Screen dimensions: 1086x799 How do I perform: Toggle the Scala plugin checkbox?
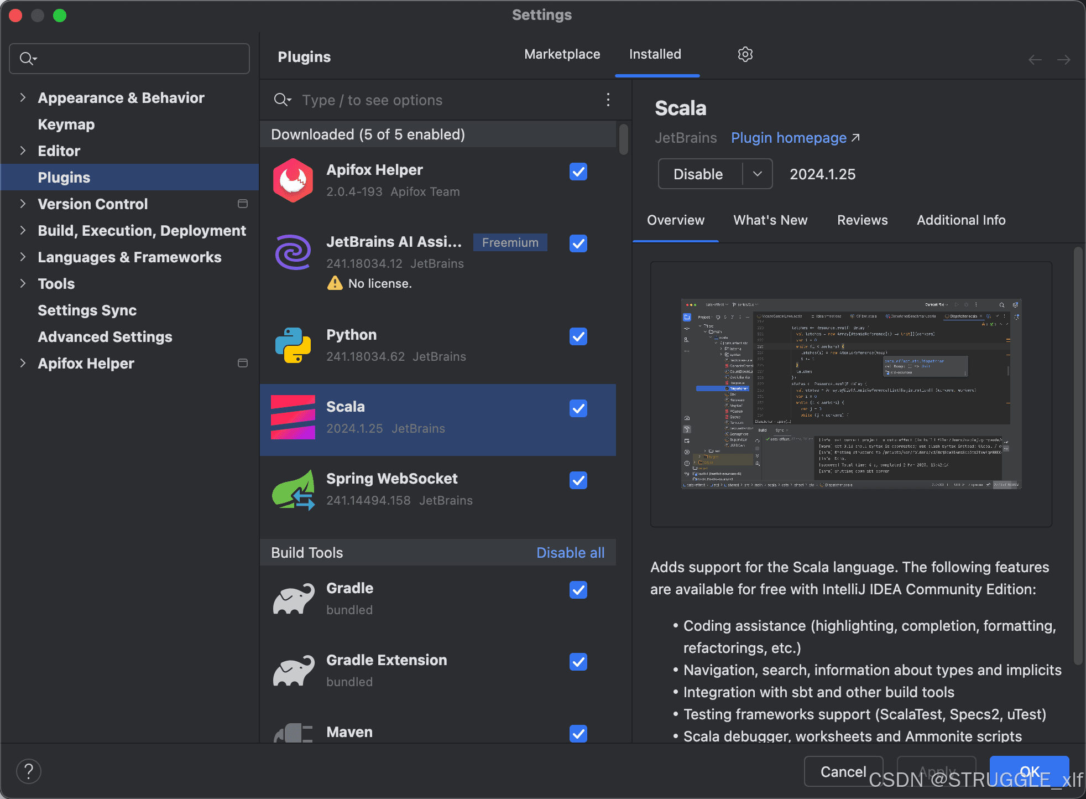(x=578, y=408)
